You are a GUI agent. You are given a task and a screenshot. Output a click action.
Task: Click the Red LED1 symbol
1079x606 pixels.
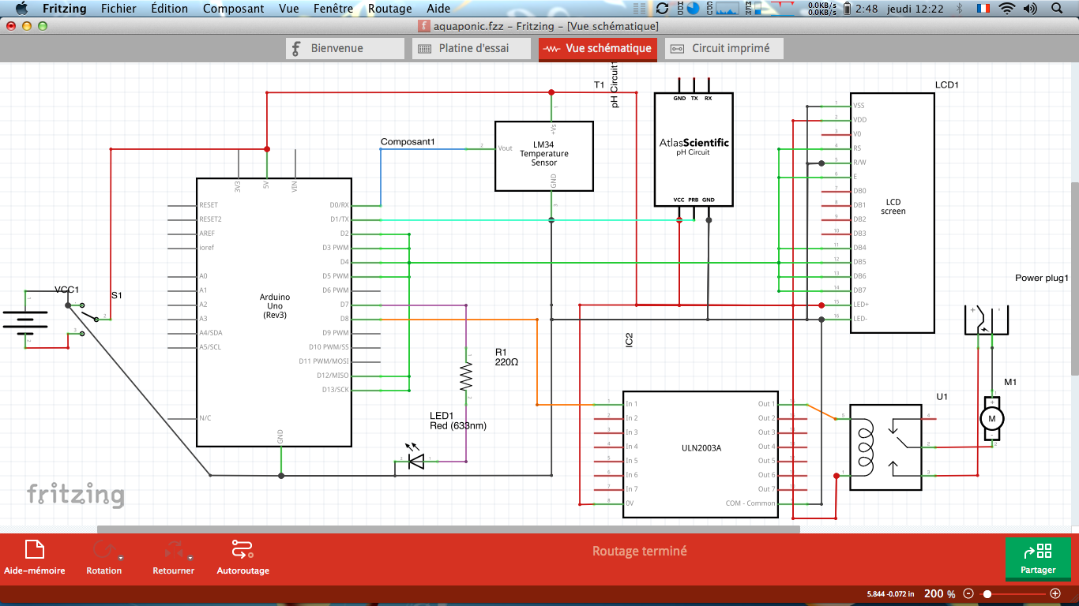pyautogui.click(x=415, y=462)
